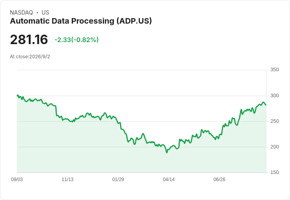Click the 11/13 date axis label
290x200 pixels.
pos(67,180)
